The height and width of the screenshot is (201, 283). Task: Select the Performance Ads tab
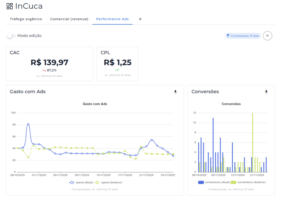click(x=112, y=19)
